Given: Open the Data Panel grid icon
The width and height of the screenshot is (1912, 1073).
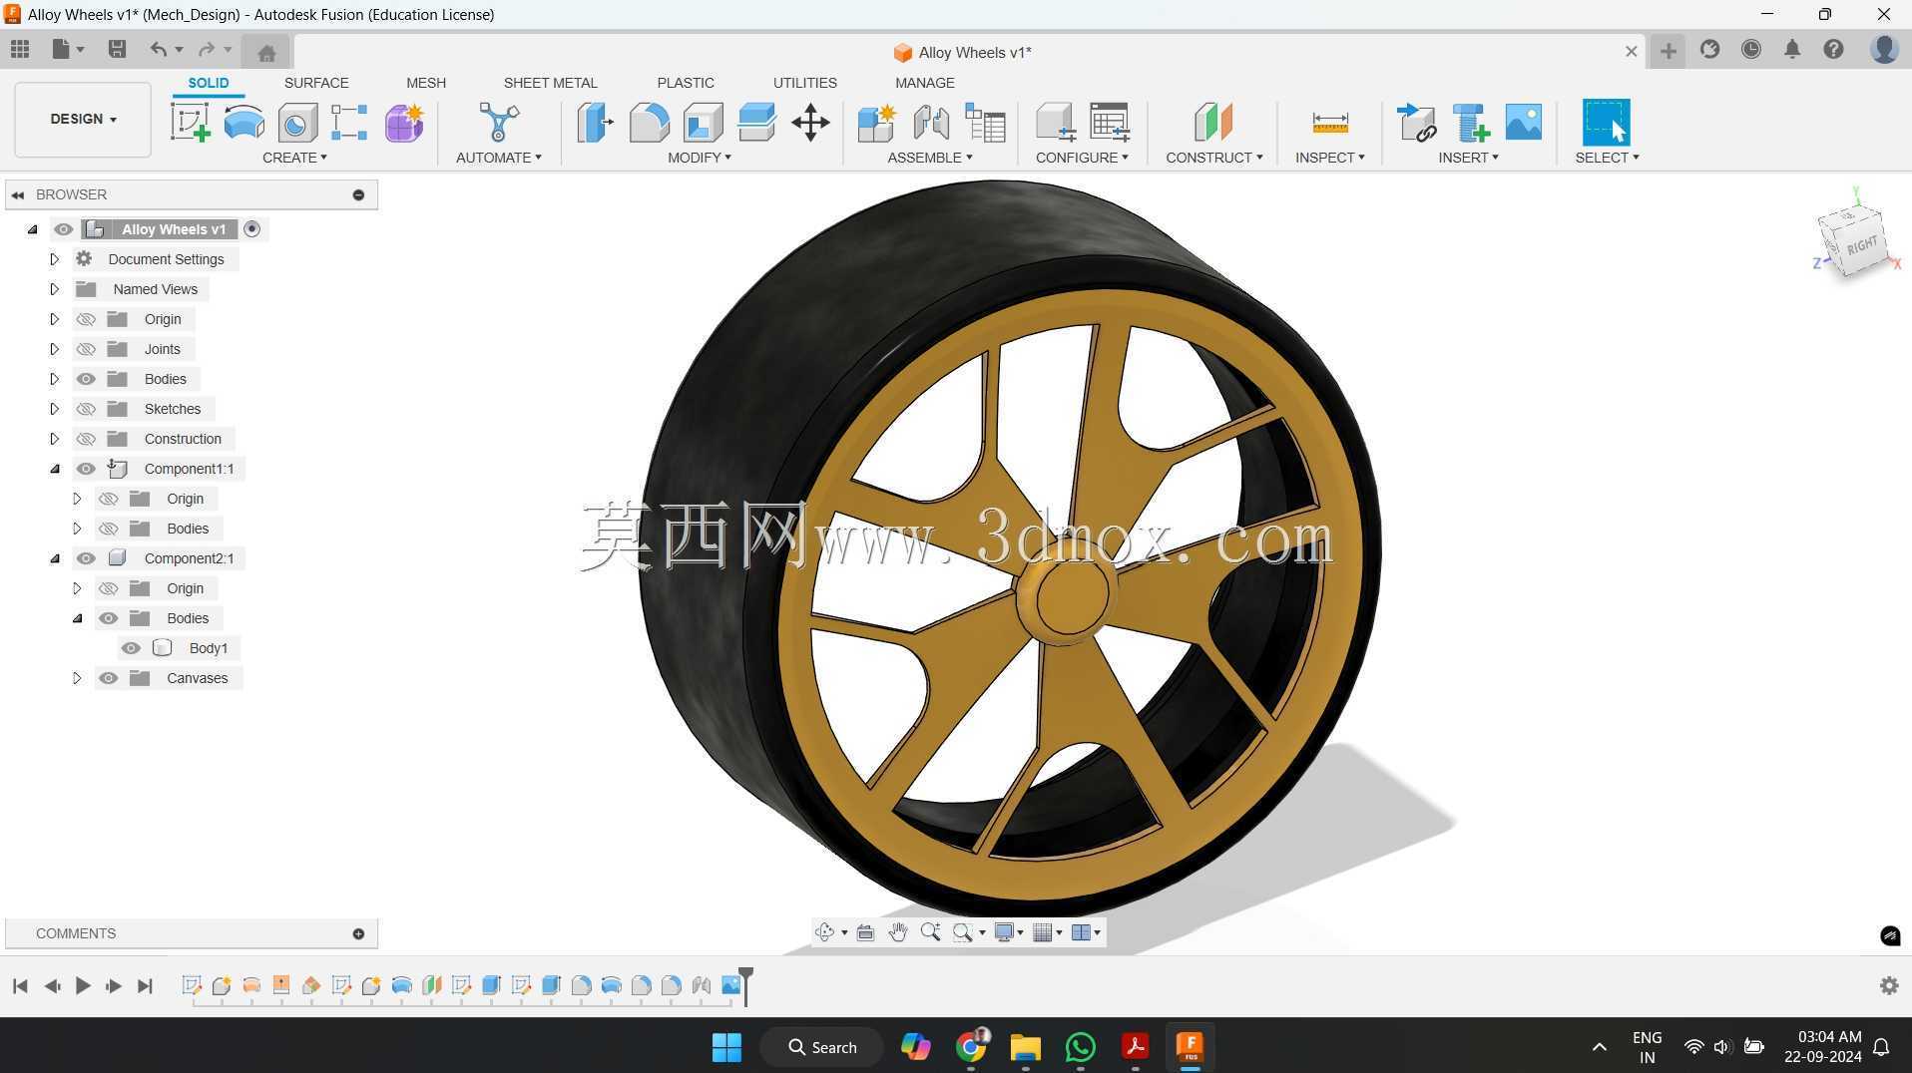Looking at the screenshot, I should 20,49.
